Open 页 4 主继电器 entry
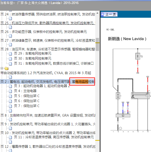151x152 pixels. coord(25,91)
